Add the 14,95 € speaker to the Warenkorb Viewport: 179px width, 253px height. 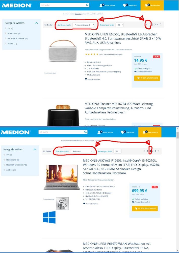pyautogui.click(x=147, y=78)
